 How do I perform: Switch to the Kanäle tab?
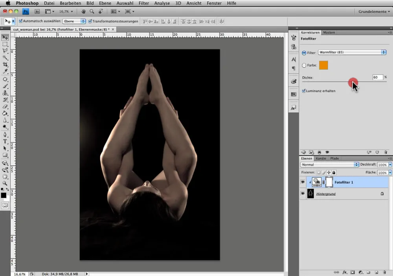click(x=321, y=158)
